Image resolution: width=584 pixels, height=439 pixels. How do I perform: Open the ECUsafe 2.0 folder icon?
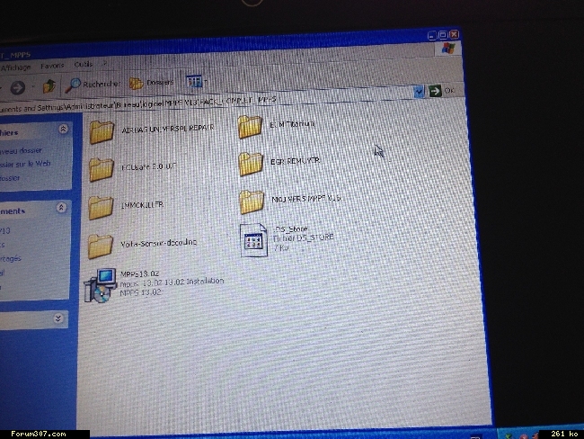pyautogui.click(x=101, y=168)
